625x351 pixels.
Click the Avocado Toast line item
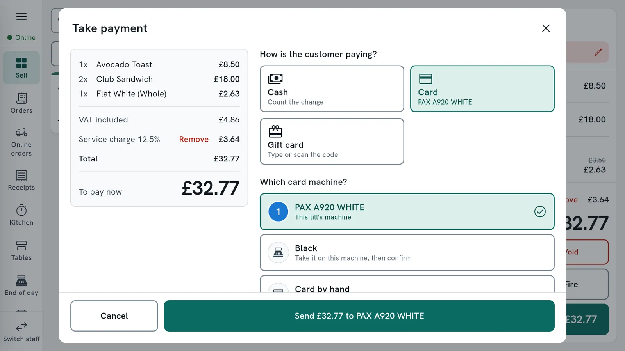click(159, 64)
